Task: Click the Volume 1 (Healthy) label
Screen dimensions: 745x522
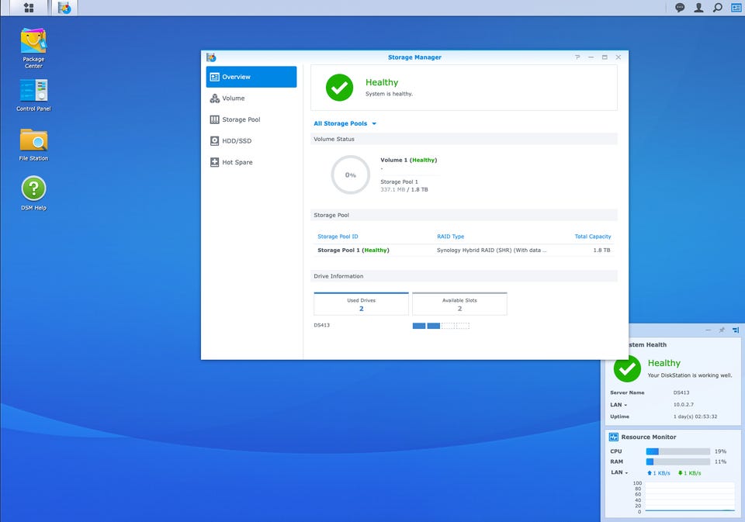Action: click(409, 160)
